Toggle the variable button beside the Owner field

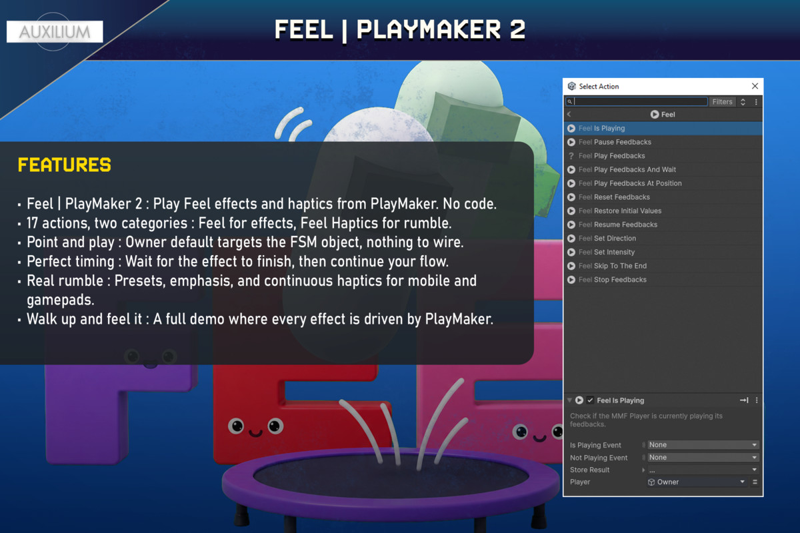click(x=755, y=482)
